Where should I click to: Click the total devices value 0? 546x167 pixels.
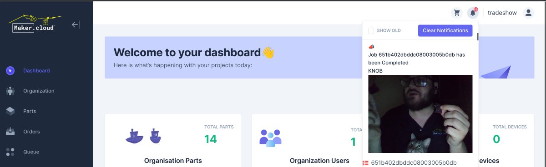coord(496,139)
